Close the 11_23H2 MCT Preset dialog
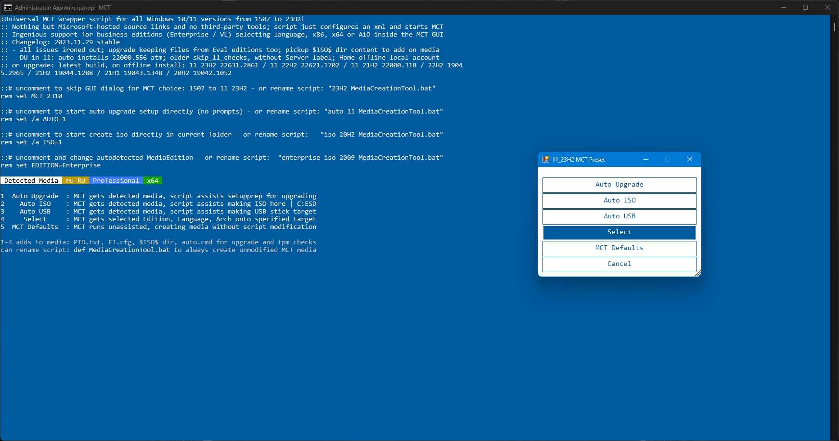The height and width of the screenshot is (441, 839). point(689,159)
